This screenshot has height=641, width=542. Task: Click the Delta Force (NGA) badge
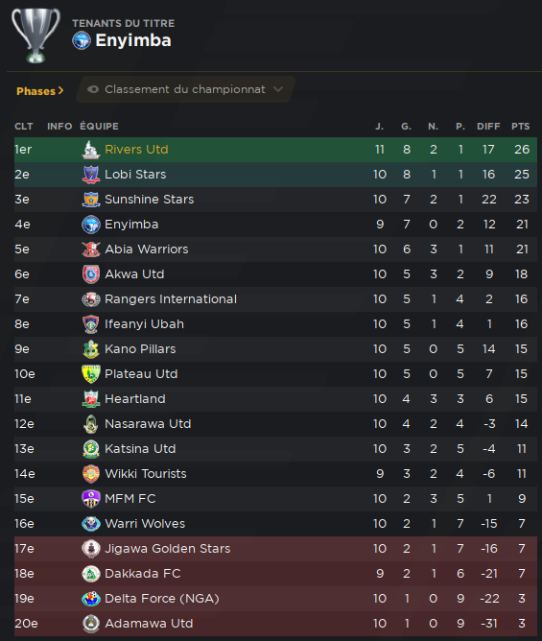[91, 599]
